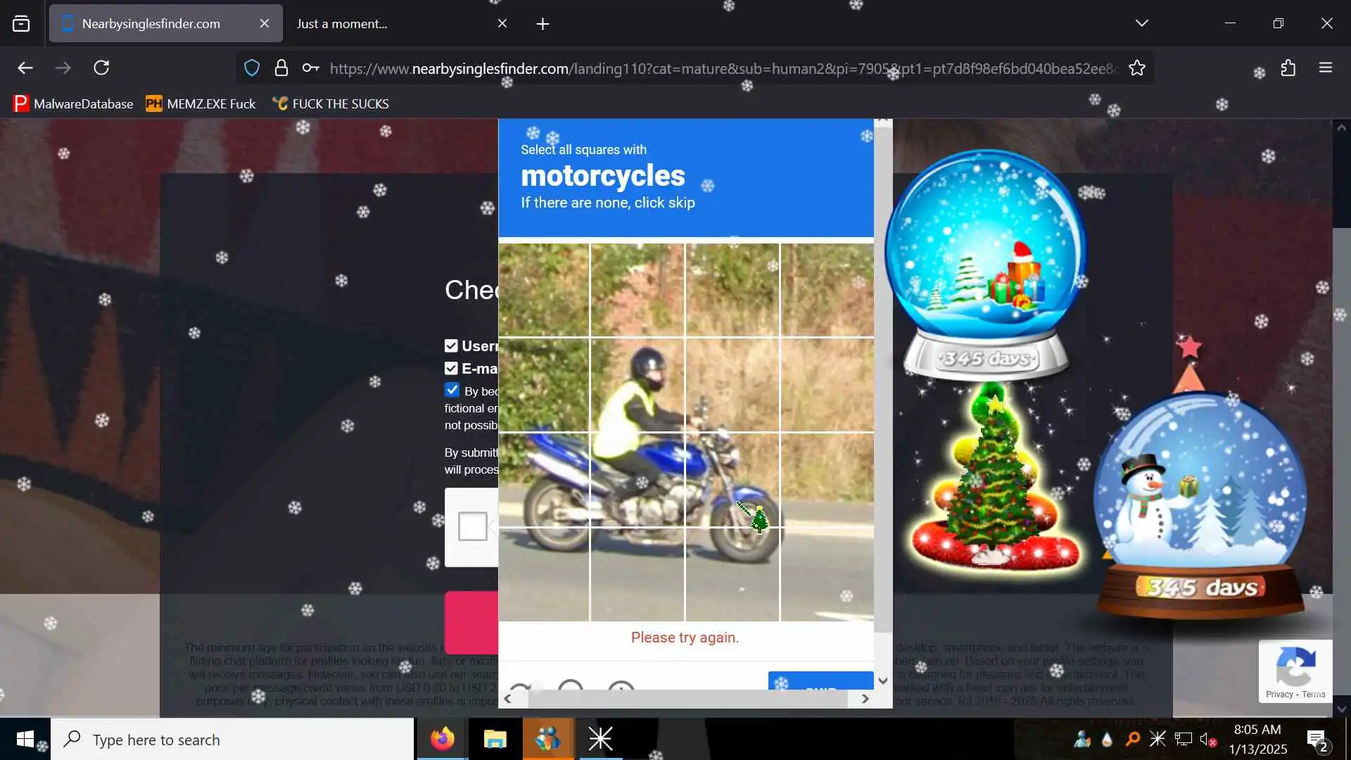
Task: Click Firefox icon in the taskbar
Action: [x=443, y=739]
